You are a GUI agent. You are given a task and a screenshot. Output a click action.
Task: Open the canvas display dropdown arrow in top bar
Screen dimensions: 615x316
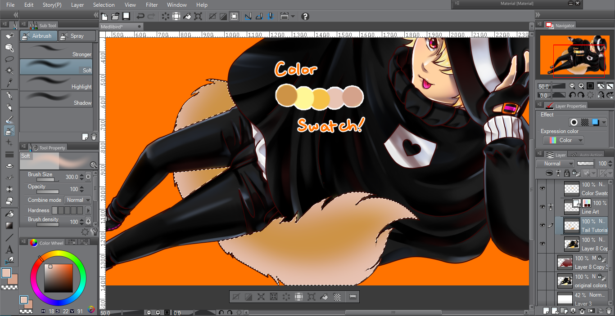[293, 17]
